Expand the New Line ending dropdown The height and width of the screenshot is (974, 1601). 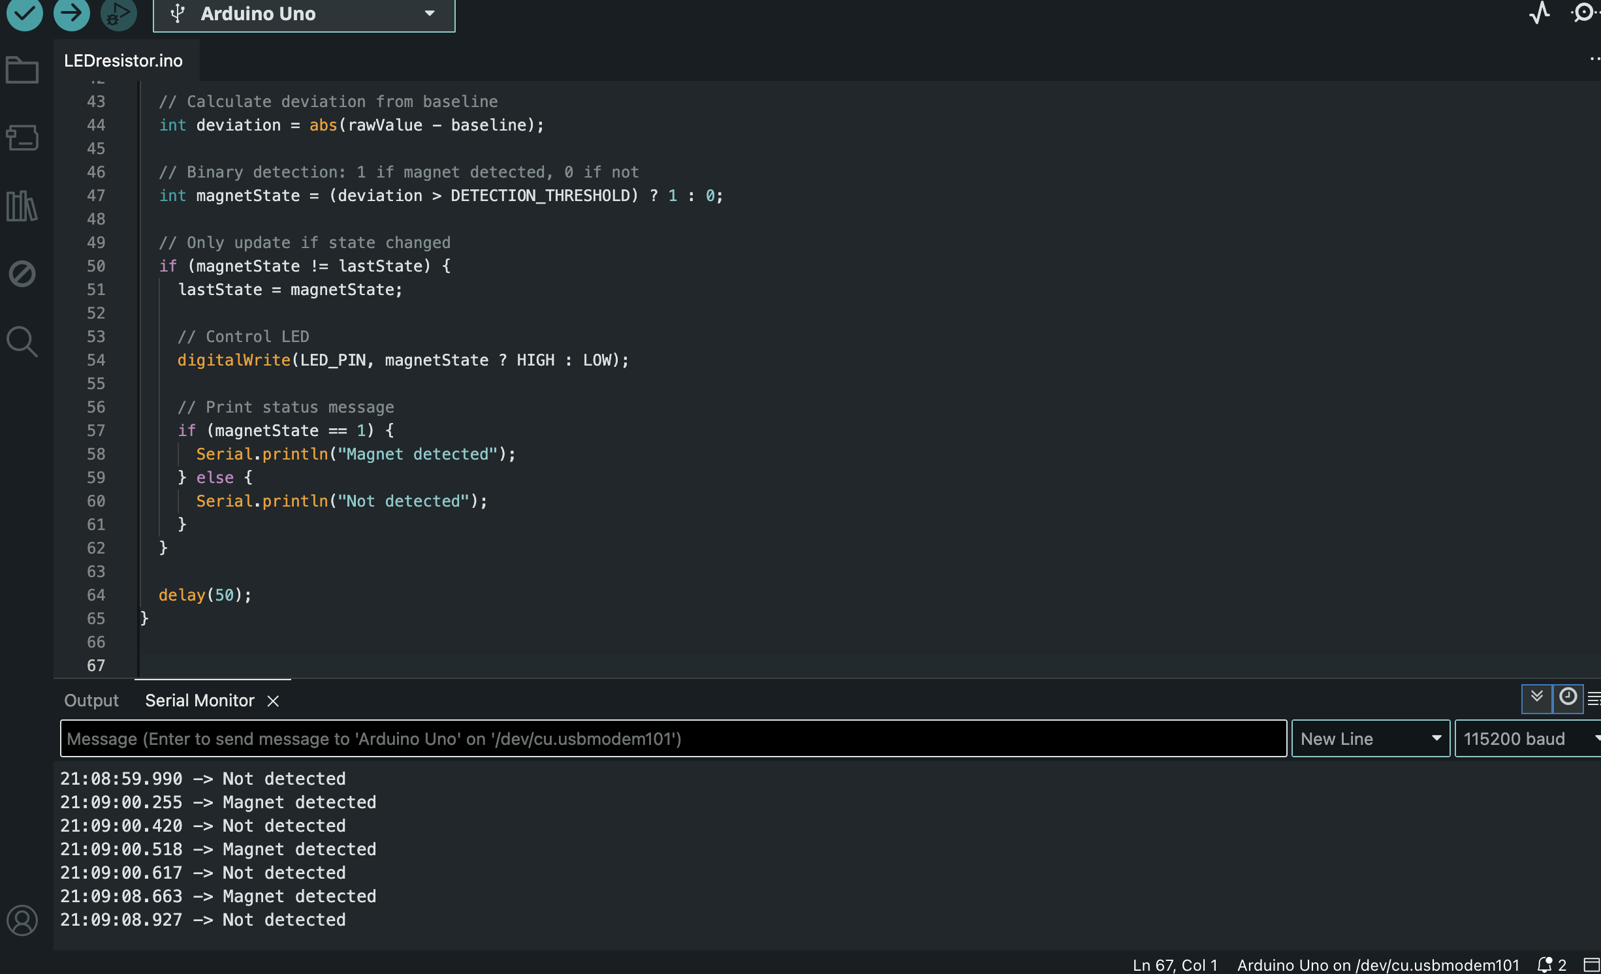[1370, 739]
